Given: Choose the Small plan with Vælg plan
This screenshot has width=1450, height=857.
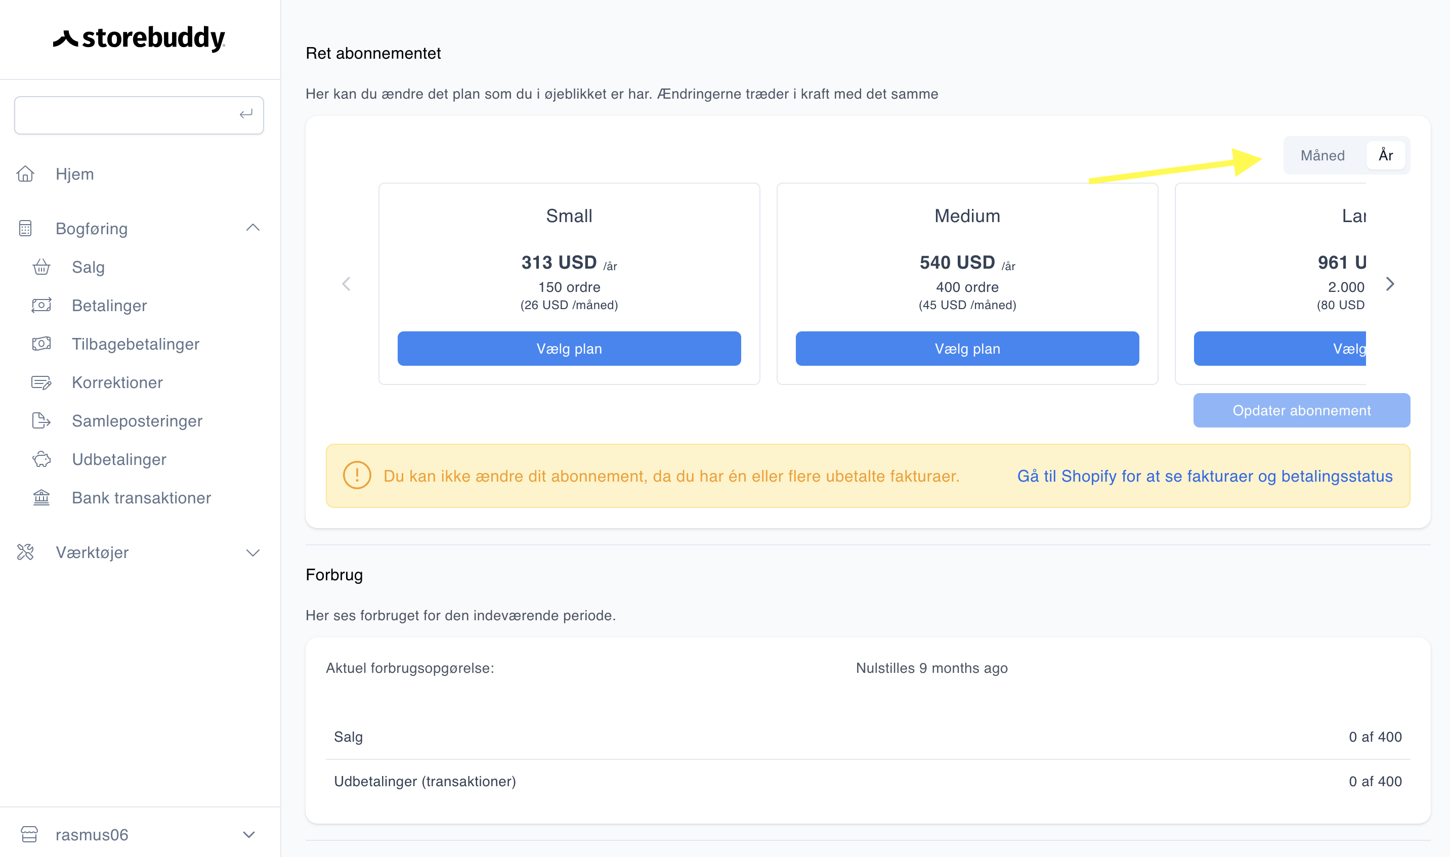Looking at the screenshot, I should point(569,348).
